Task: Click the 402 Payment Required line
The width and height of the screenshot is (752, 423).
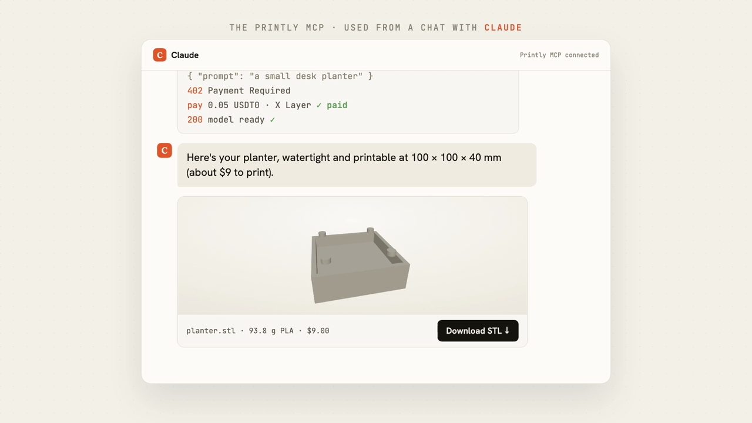Action: coord(239,90)
